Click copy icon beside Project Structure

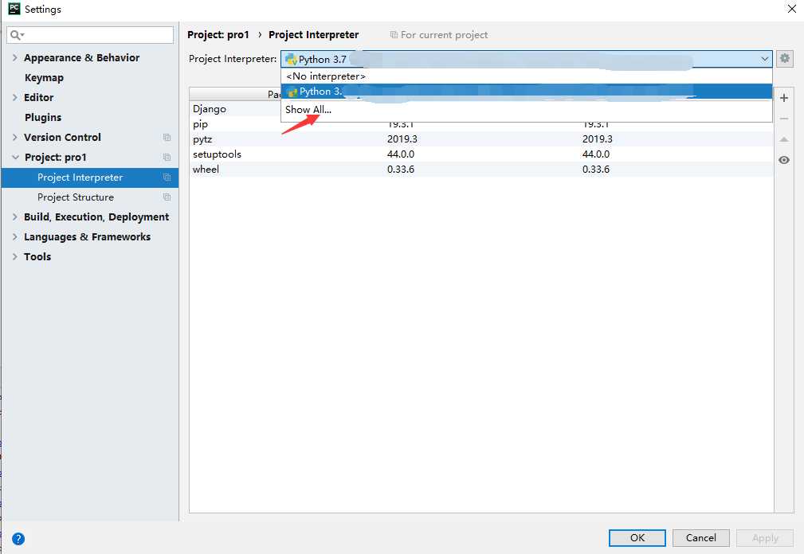[167, 197]
